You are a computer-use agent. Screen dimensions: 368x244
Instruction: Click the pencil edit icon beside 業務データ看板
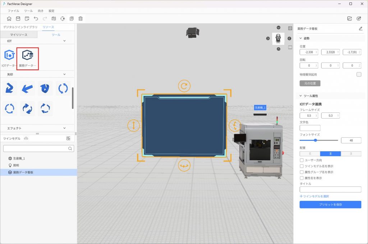(x=360, y=28)
